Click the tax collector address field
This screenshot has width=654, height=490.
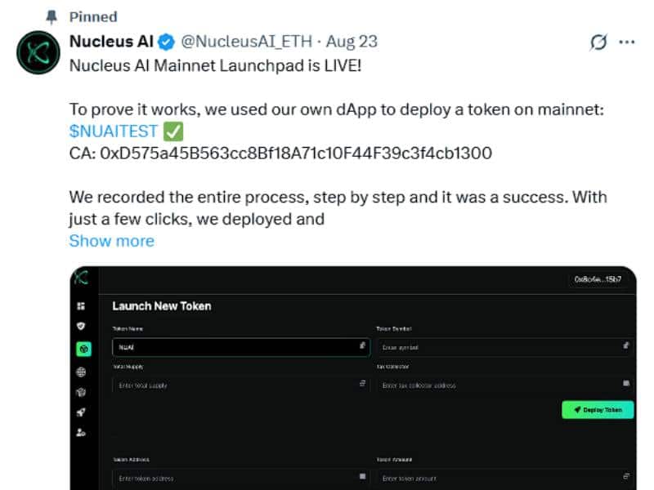500,385
